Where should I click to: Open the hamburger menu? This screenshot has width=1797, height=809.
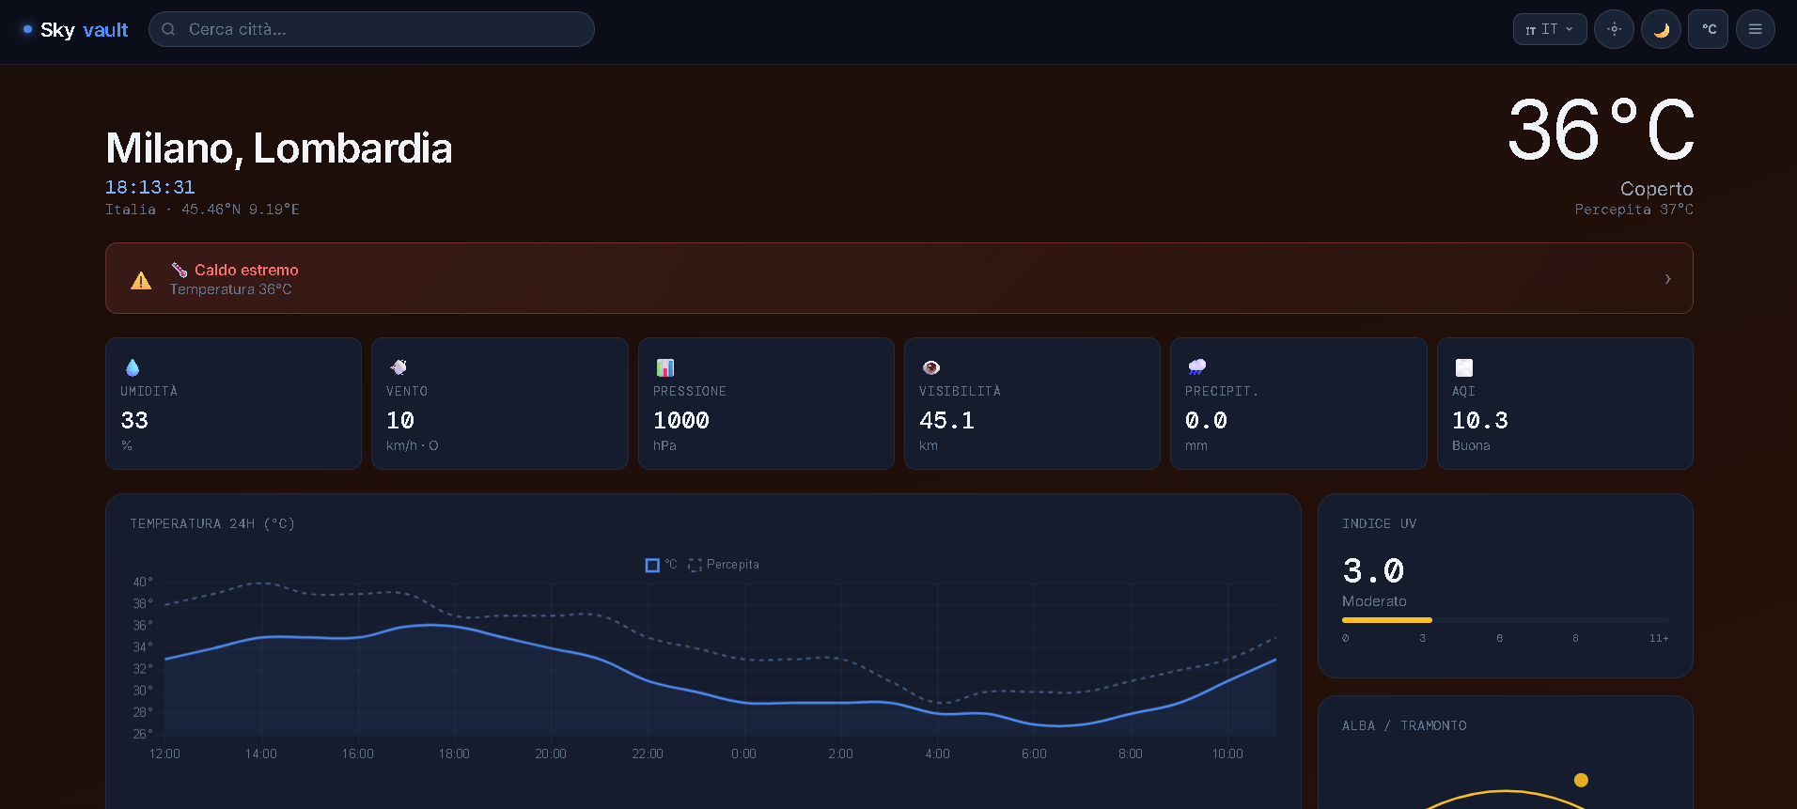pyautogui.click(x=1755, y=29)
